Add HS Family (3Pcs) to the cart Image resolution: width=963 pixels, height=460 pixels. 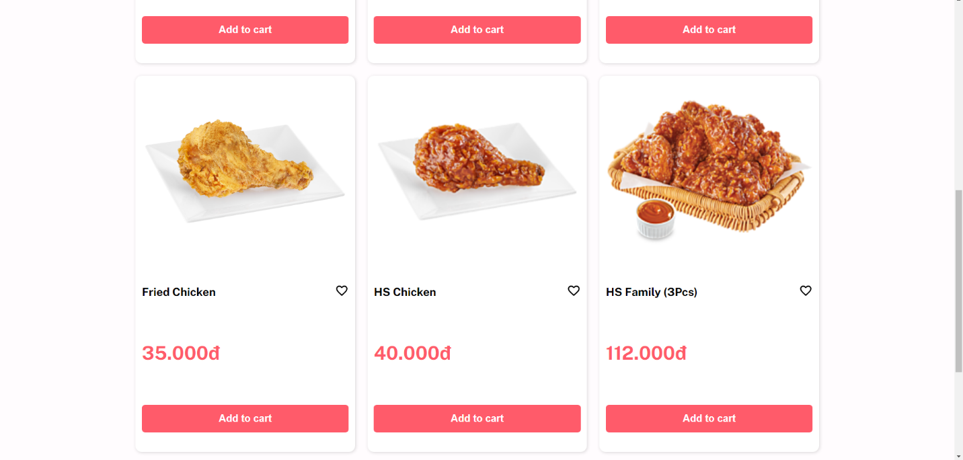(709, 418)
